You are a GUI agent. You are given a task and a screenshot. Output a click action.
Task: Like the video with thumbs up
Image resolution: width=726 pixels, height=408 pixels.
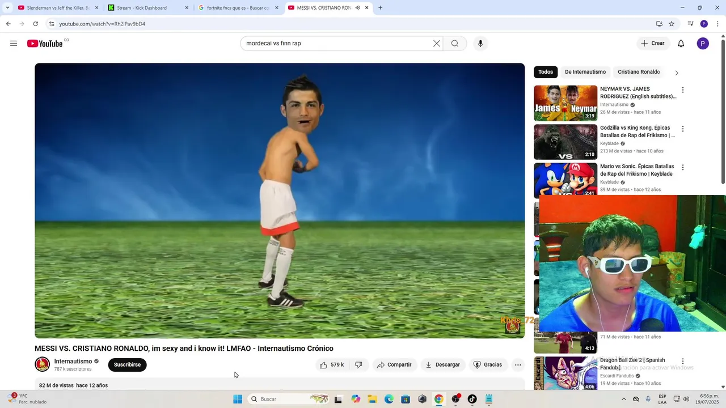click(332, 365)
